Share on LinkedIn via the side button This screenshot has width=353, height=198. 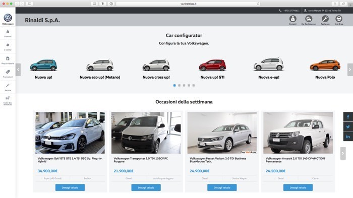coord(348,137)
